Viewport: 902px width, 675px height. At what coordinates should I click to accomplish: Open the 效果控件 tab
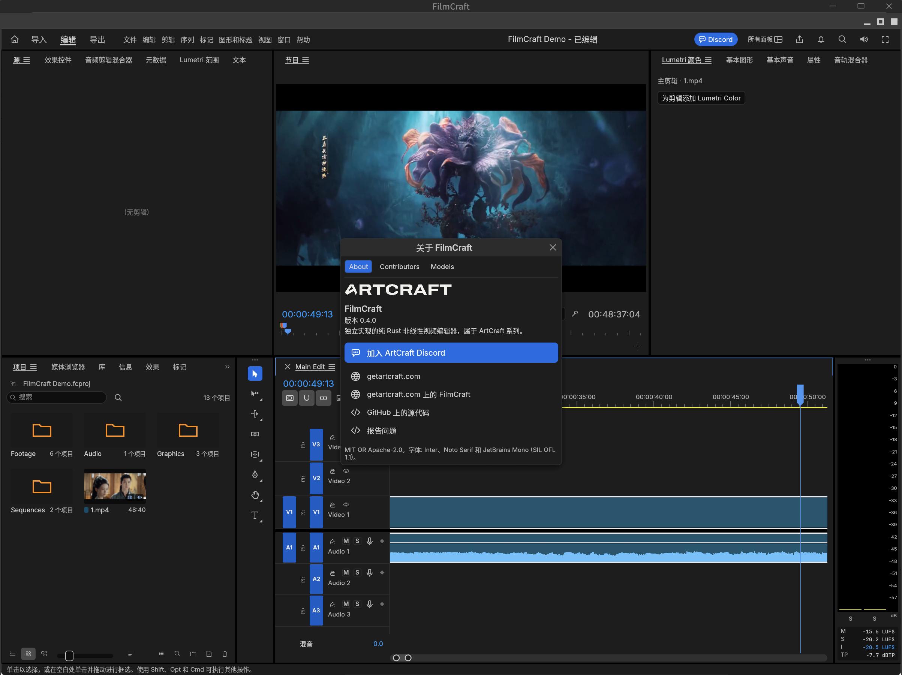point(58,60)
